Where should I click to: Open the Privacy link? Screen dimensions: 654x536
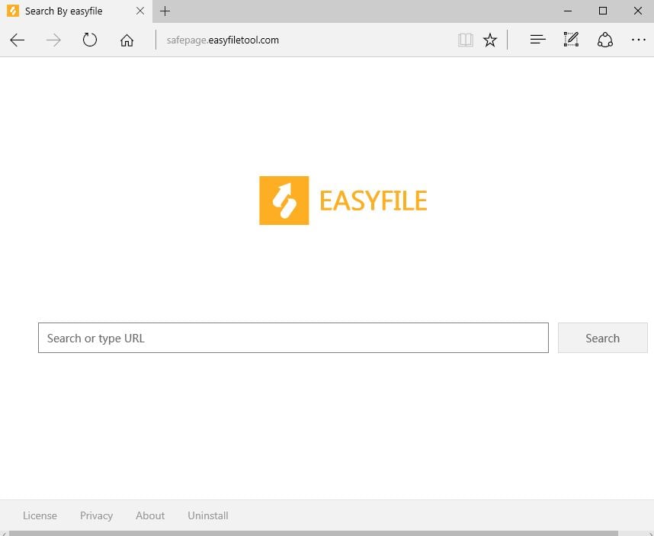point(96,515)
